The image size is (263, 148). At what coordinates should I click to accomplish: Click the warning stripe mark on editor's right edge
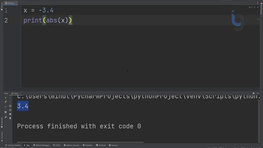click(x=258, y=20)
